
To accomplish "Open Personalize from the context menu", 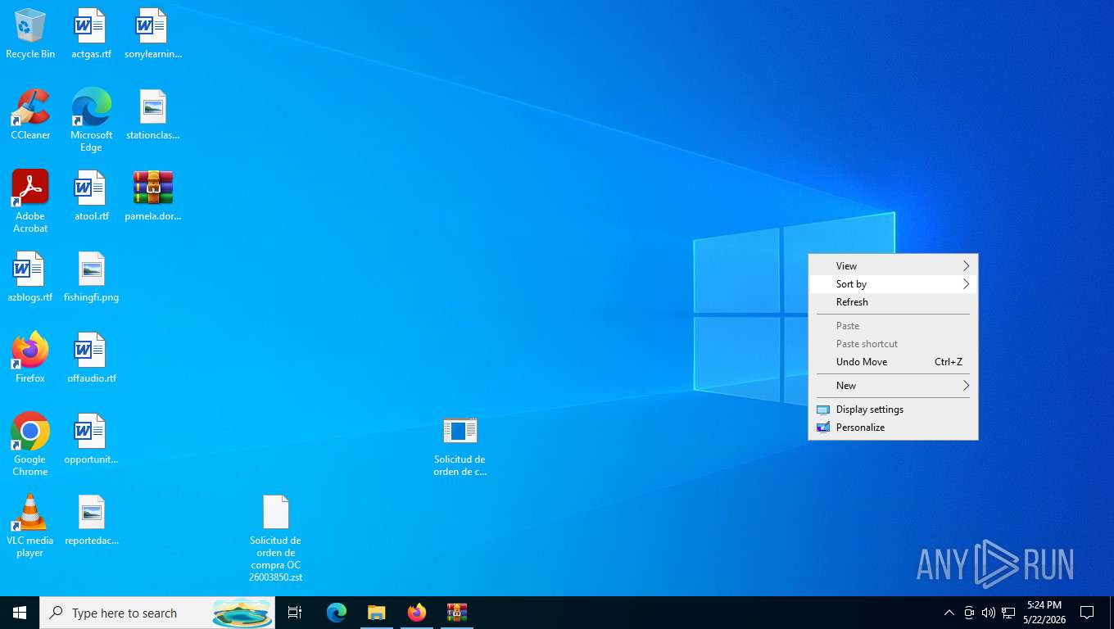I will click(x=893, y=427).
